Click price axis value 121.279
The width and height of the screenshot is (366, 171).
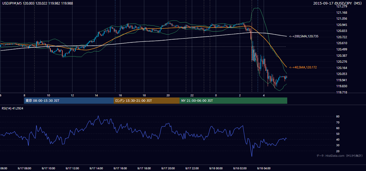click(342, 6)
